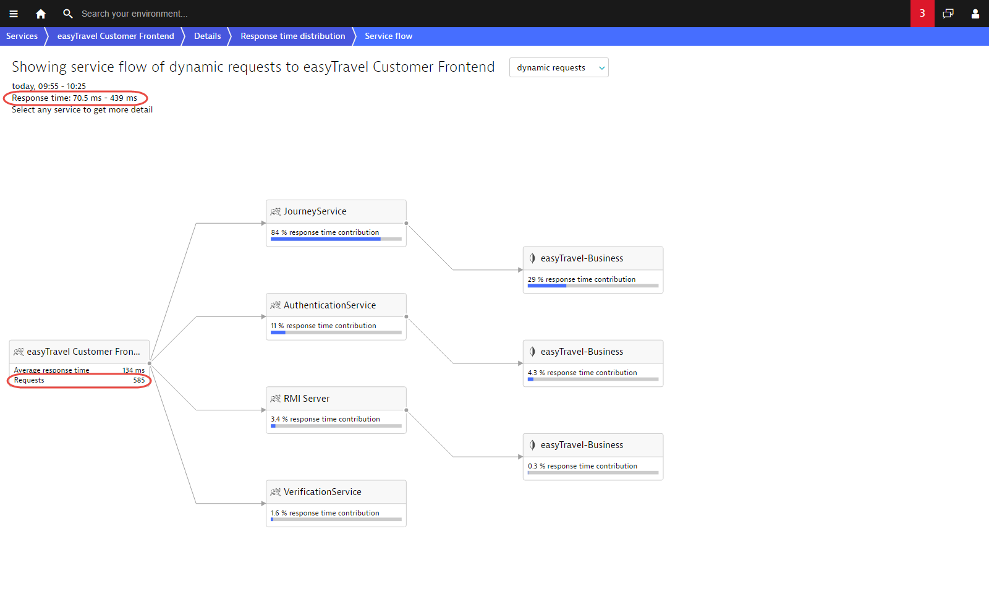Go to Details breadcrumb

pos(208,36)
